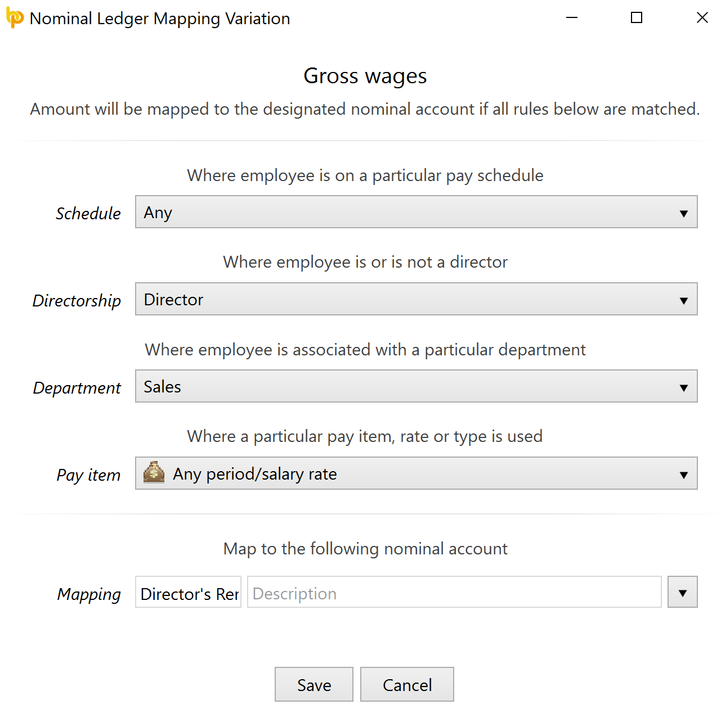Click the Mapping field label
The image size is (721, 709).
(x=89, y=594)
